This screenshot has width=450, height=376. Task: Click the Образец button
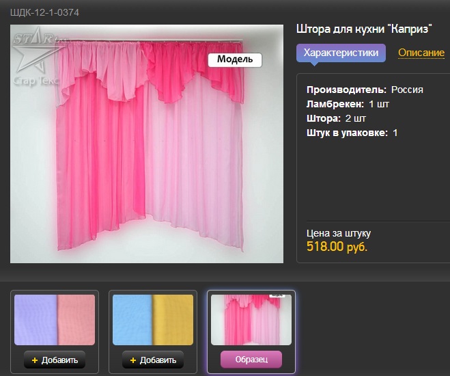[251, 360]
